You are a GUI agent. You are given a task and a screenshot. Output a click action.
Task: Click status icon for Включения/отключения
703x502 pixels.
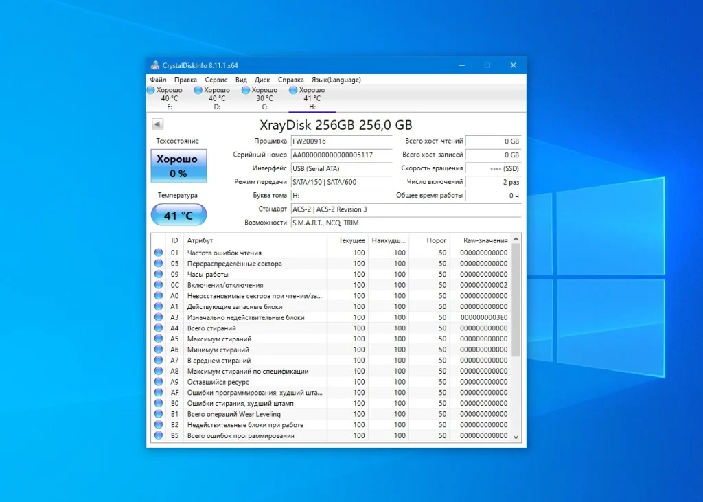pyautogui.click(x=159, y=285)
